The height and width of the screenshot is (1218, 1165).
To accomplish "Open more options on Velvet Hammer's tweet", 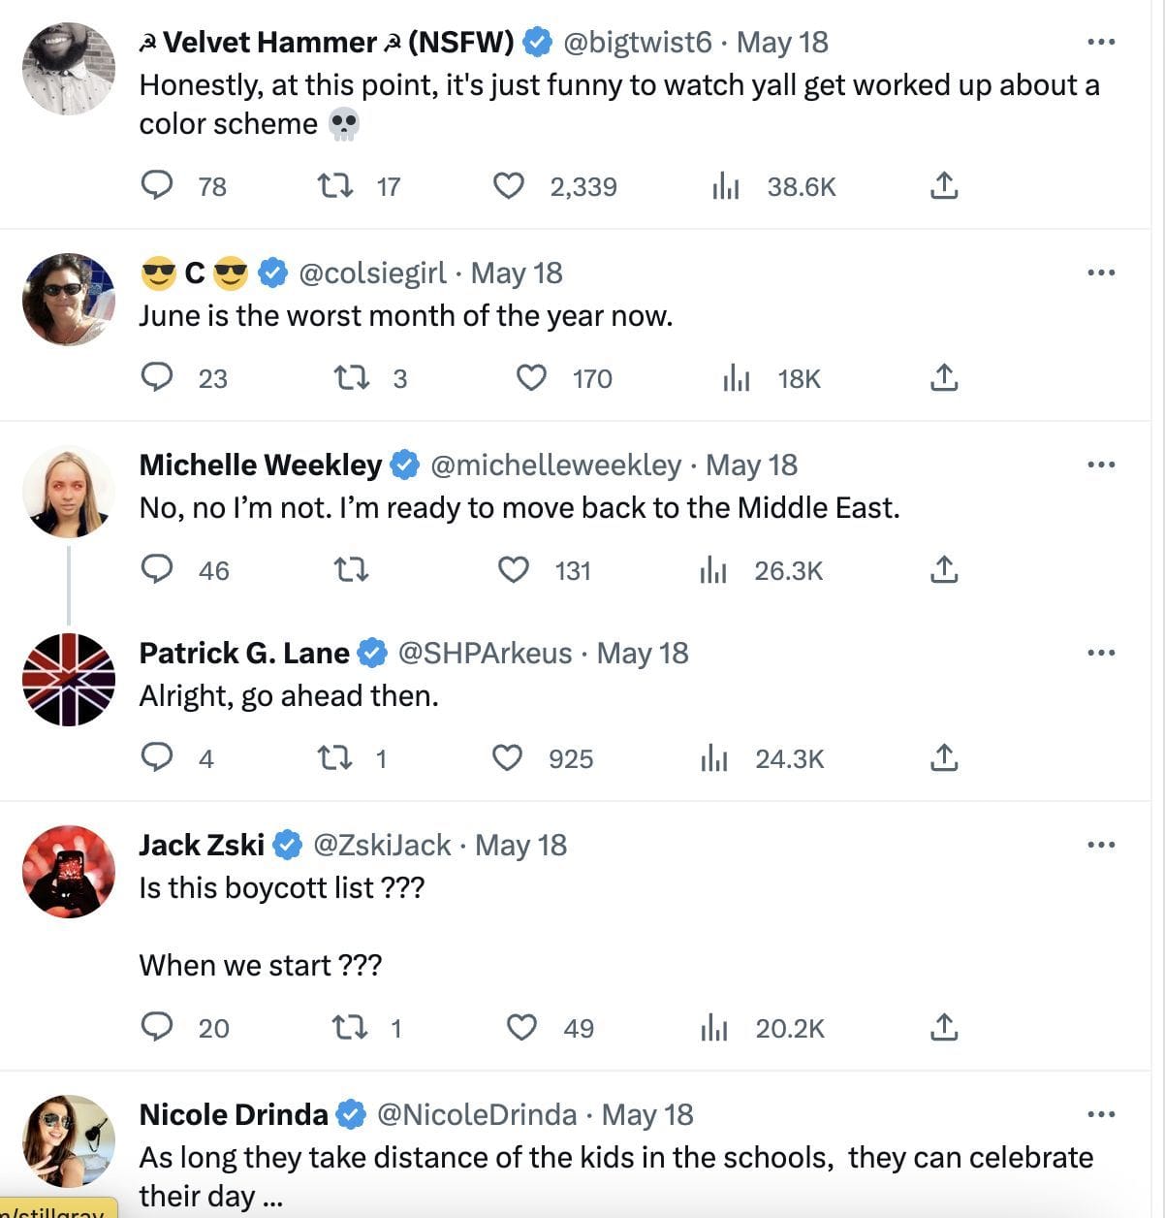I will [x=1101, y=42].
